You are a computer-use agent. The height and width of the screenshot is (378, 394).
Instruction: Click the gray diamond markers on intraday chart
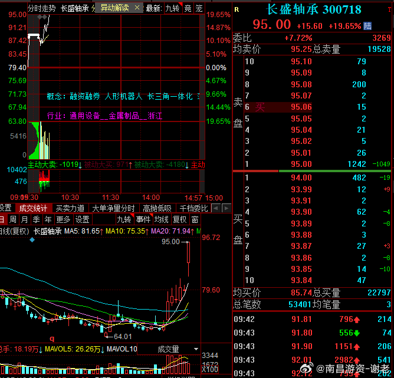point(42,17)
